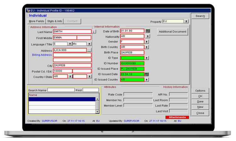236x141 pixels.
Task: Open the Country dropdown showing HR
Action: tap(70, 76)
